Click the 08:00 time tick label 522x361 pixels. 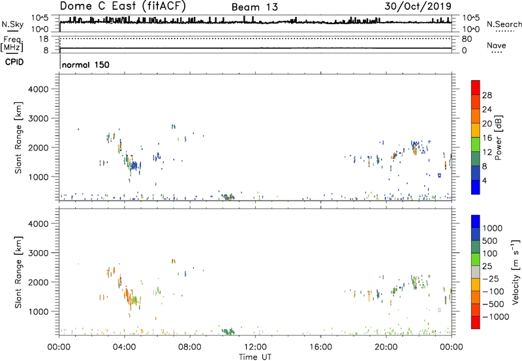(x=190, y=347)
